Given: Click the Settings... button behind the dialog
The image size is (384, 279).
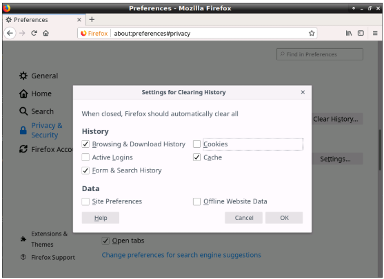Looking at the screenshot, I should pos(337,159).
